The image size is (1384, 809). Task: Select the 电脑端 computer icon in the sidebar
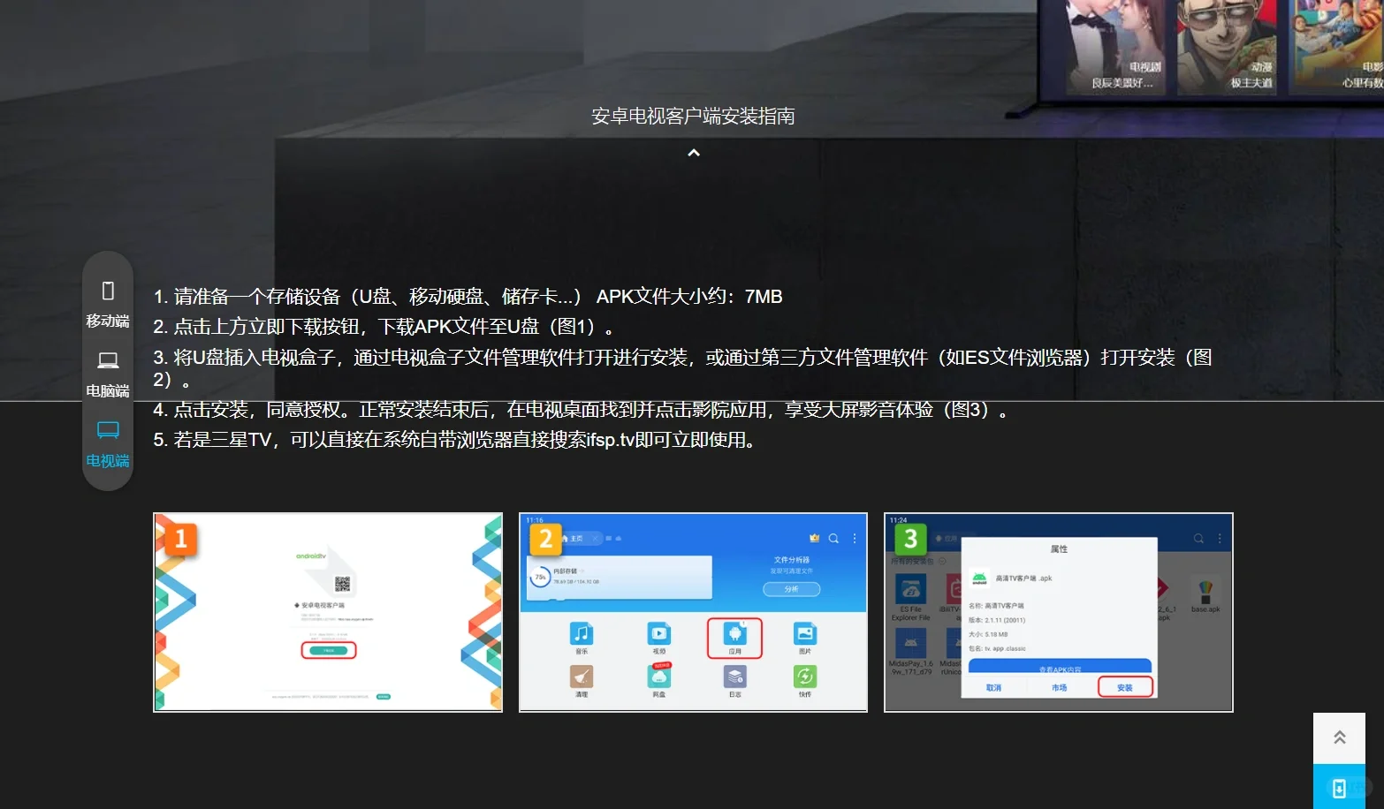tap(107, 359)
